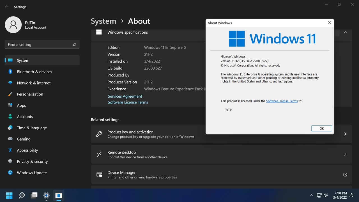Image resolution: width=359 pixels, height=202 pixels.
Task: Open Windows Update settings
Action: coord(42,173)
